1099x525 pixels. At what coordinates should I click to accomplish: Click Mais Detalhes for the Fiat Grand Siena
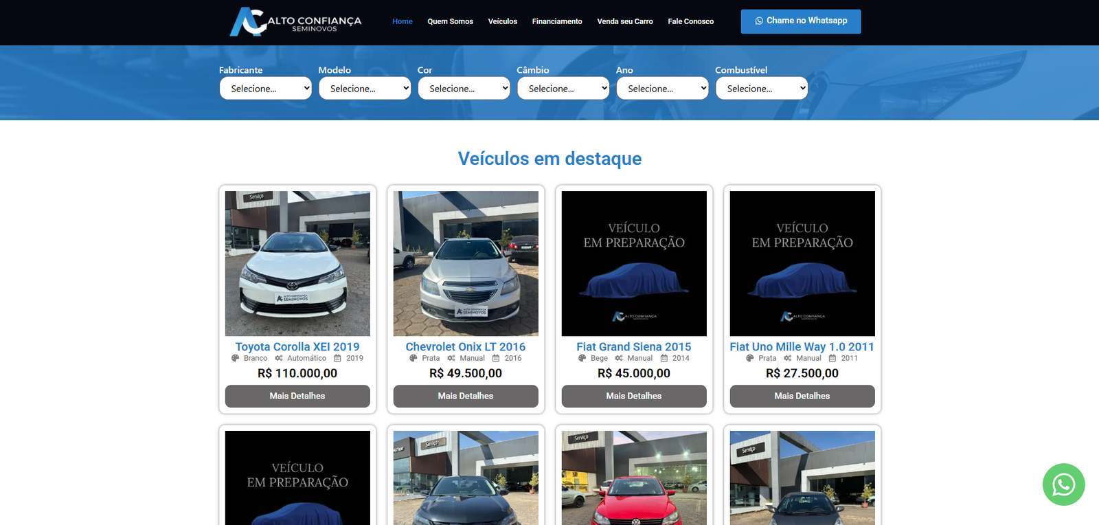[634, 396]
